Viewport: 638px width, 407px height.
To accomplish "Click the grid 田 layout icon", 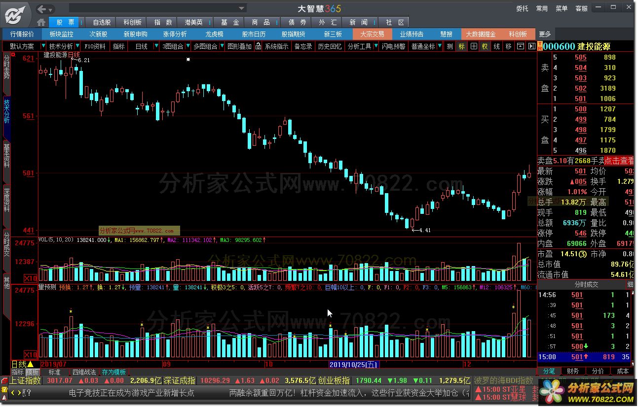I will click(x=474, y=46).
